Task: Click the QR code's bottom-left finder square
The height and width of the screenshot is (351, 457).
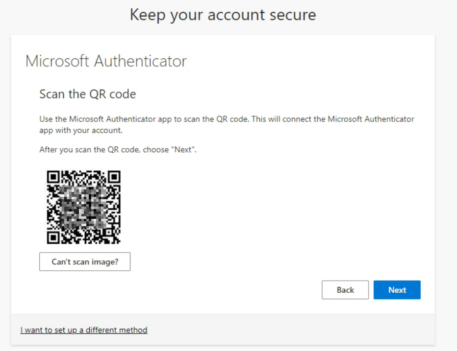Action: (53, 237)
